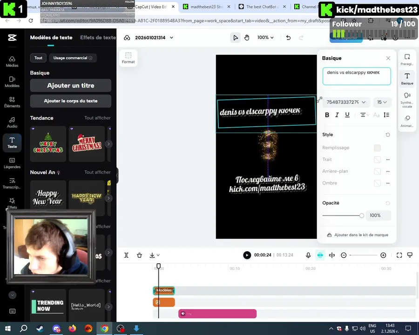
Task: Click the text content input field
Action: pyautogui.click(x=357, y=76)
